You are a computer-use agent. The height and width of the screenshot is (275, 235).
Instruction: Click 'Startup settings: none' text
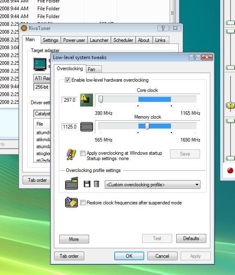(108, 158)
